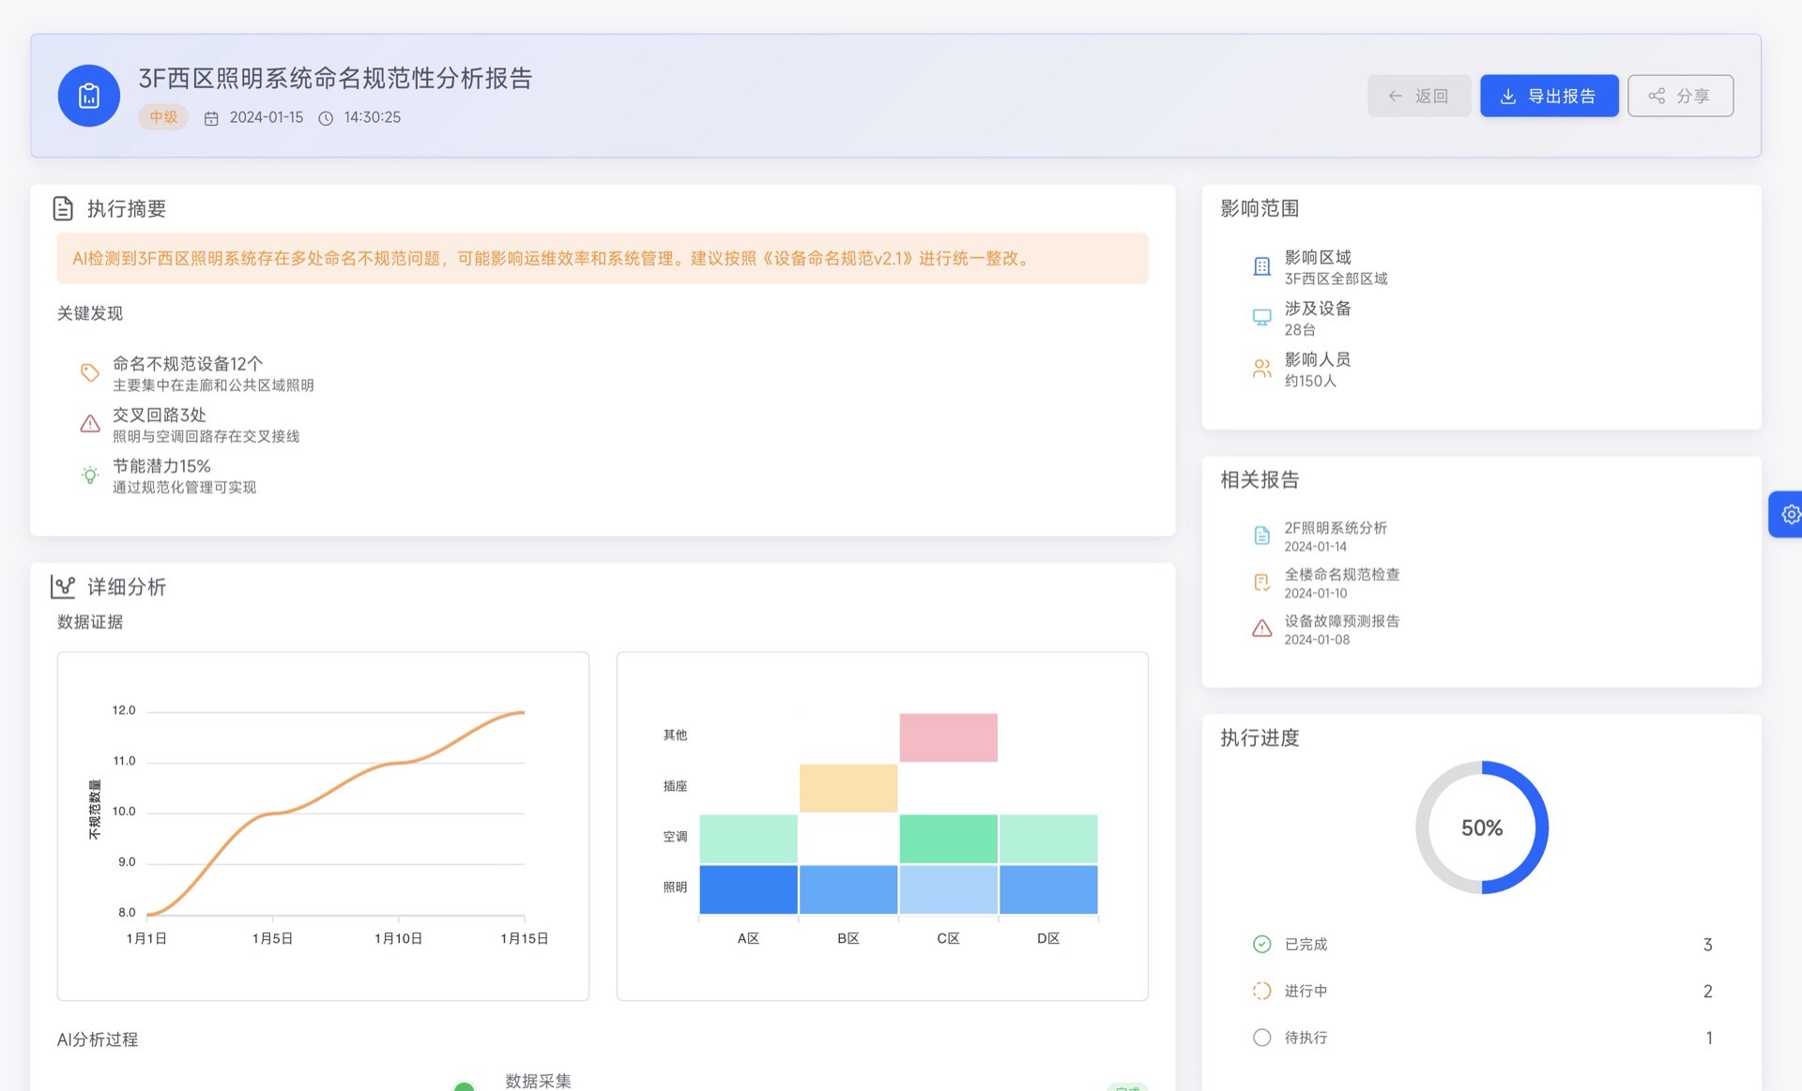Click the warning icon beside 设备故障预测报告
The image size is (1802, 1091).
pos(1261,629)
